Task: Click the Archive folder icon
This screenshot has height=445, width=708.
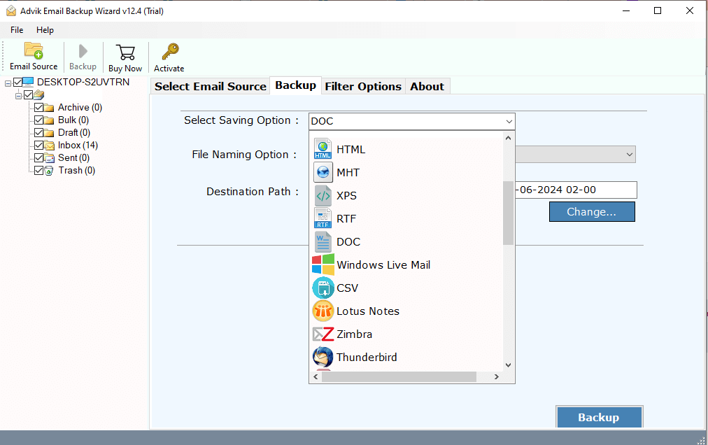Action: [x=49, y=108]
